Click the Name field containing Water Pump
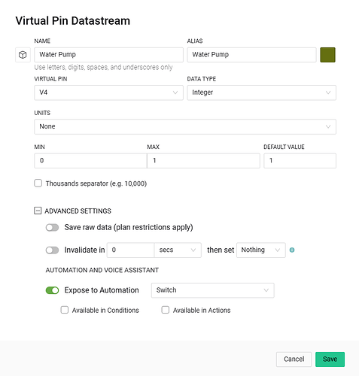Image resolution: width=359 pixels, height=376 pixels. pyautogui.click(x=108, y=55)
